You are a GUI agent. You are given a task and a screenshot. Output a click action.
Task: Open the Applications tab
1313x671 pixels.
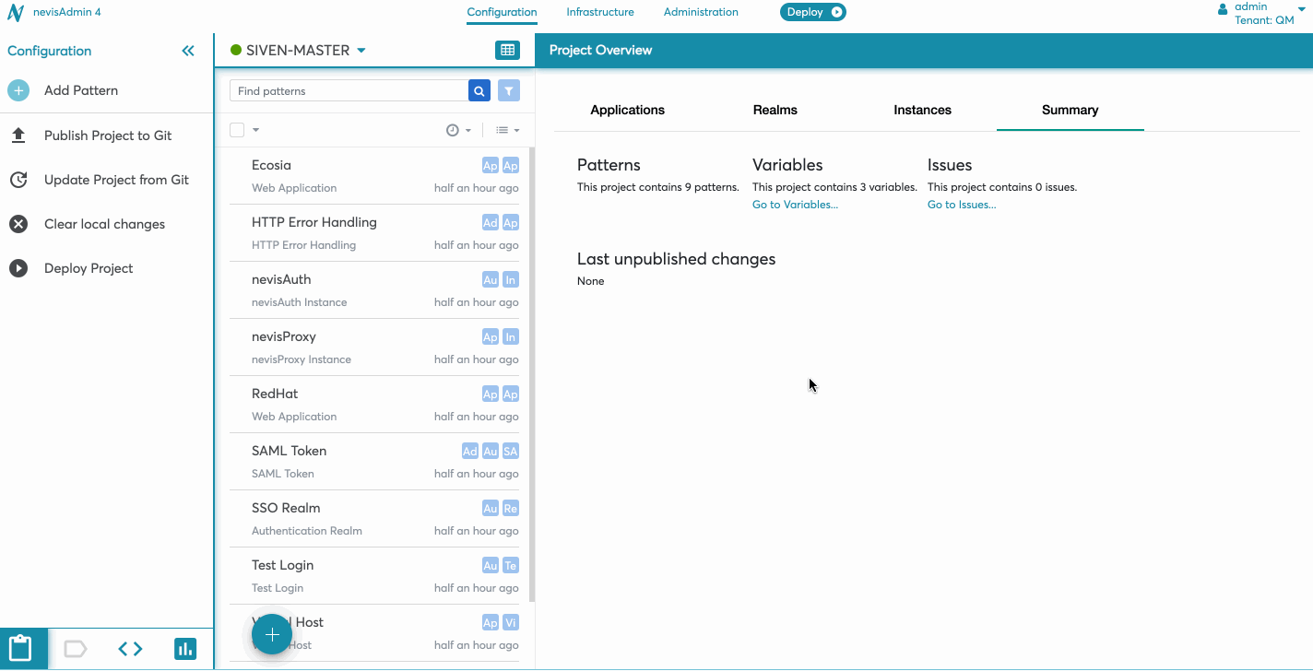pos(628,110)
